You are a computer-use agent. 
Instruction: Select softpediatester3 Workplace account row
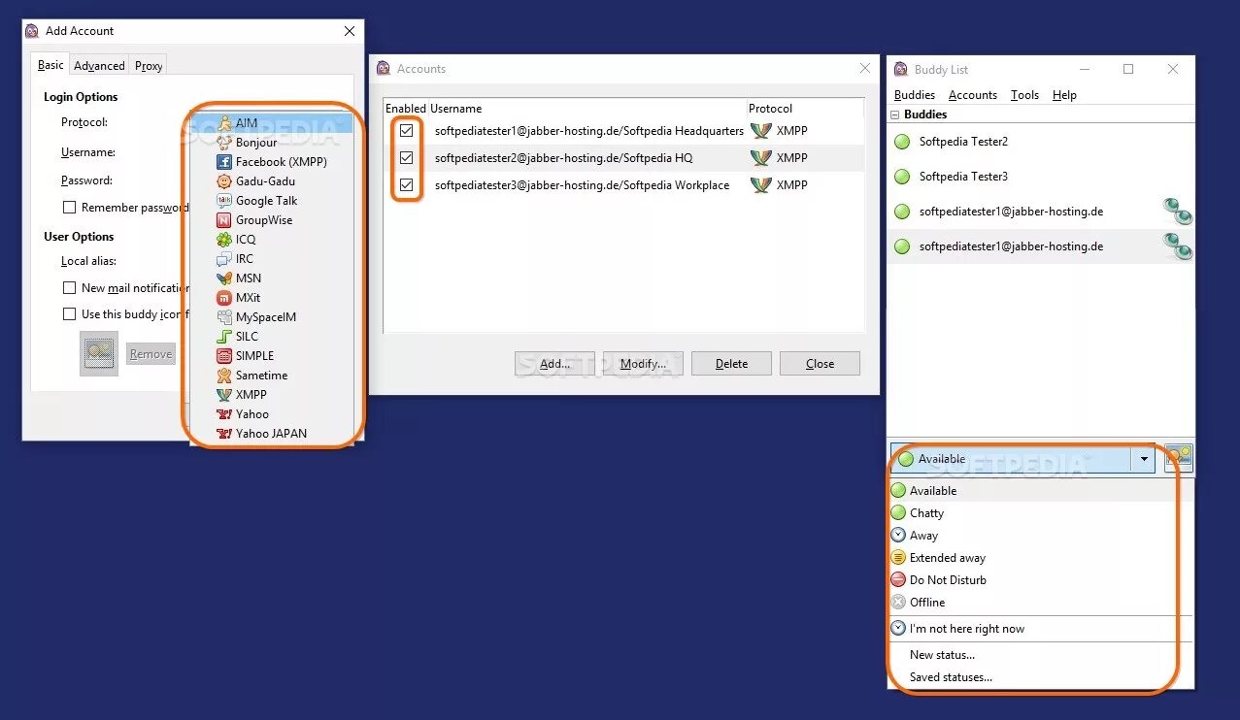coord(623,184)
